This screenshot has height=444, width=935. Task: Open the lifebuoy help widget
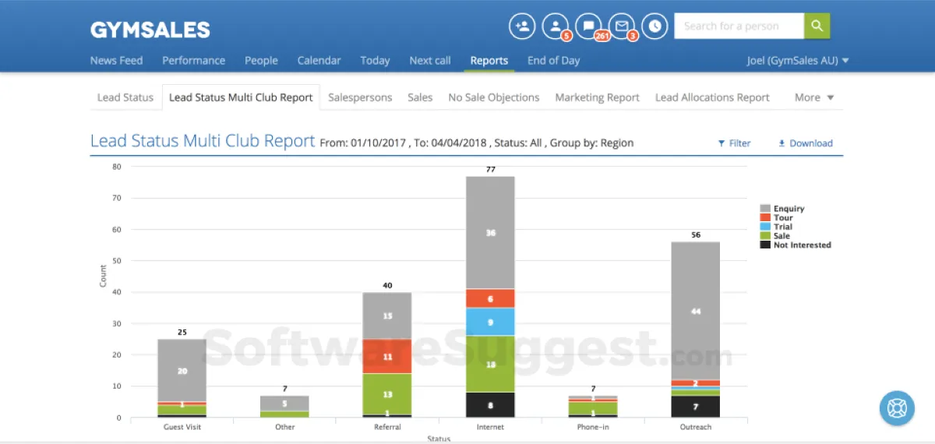897,407
